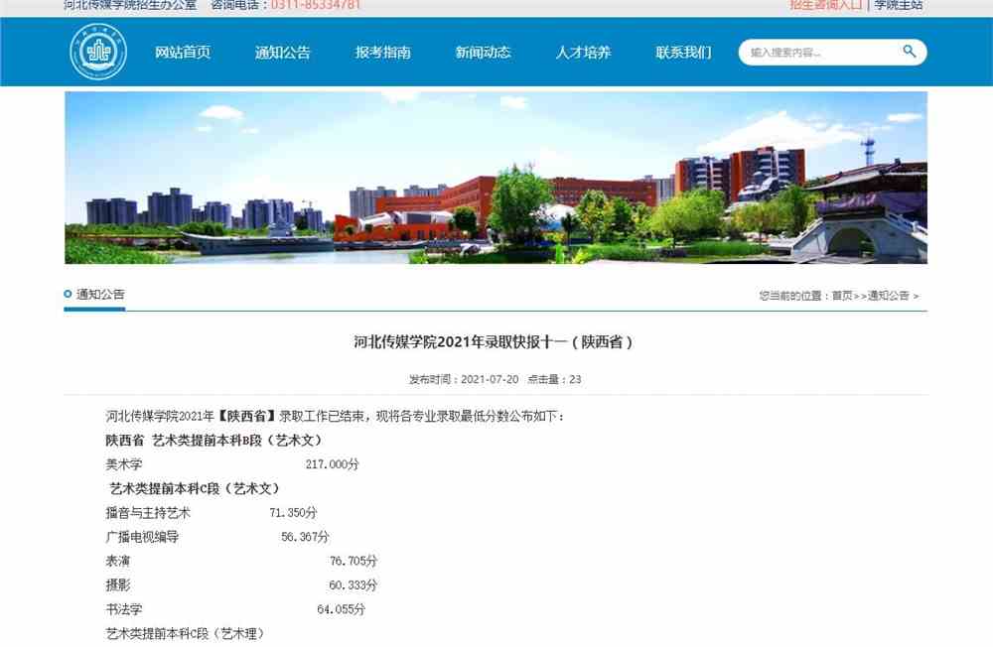Select 联系我们 menu item
The height and width of the screenshot is (647, 993).
683,52
